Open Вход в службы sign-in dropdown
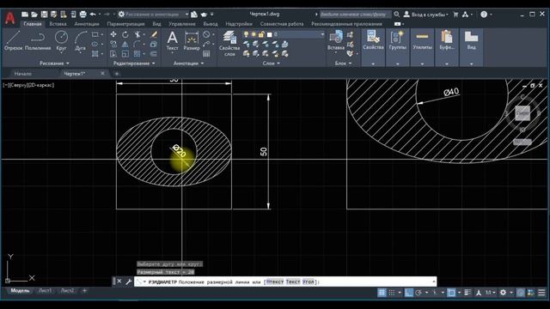 coord(426,15)
